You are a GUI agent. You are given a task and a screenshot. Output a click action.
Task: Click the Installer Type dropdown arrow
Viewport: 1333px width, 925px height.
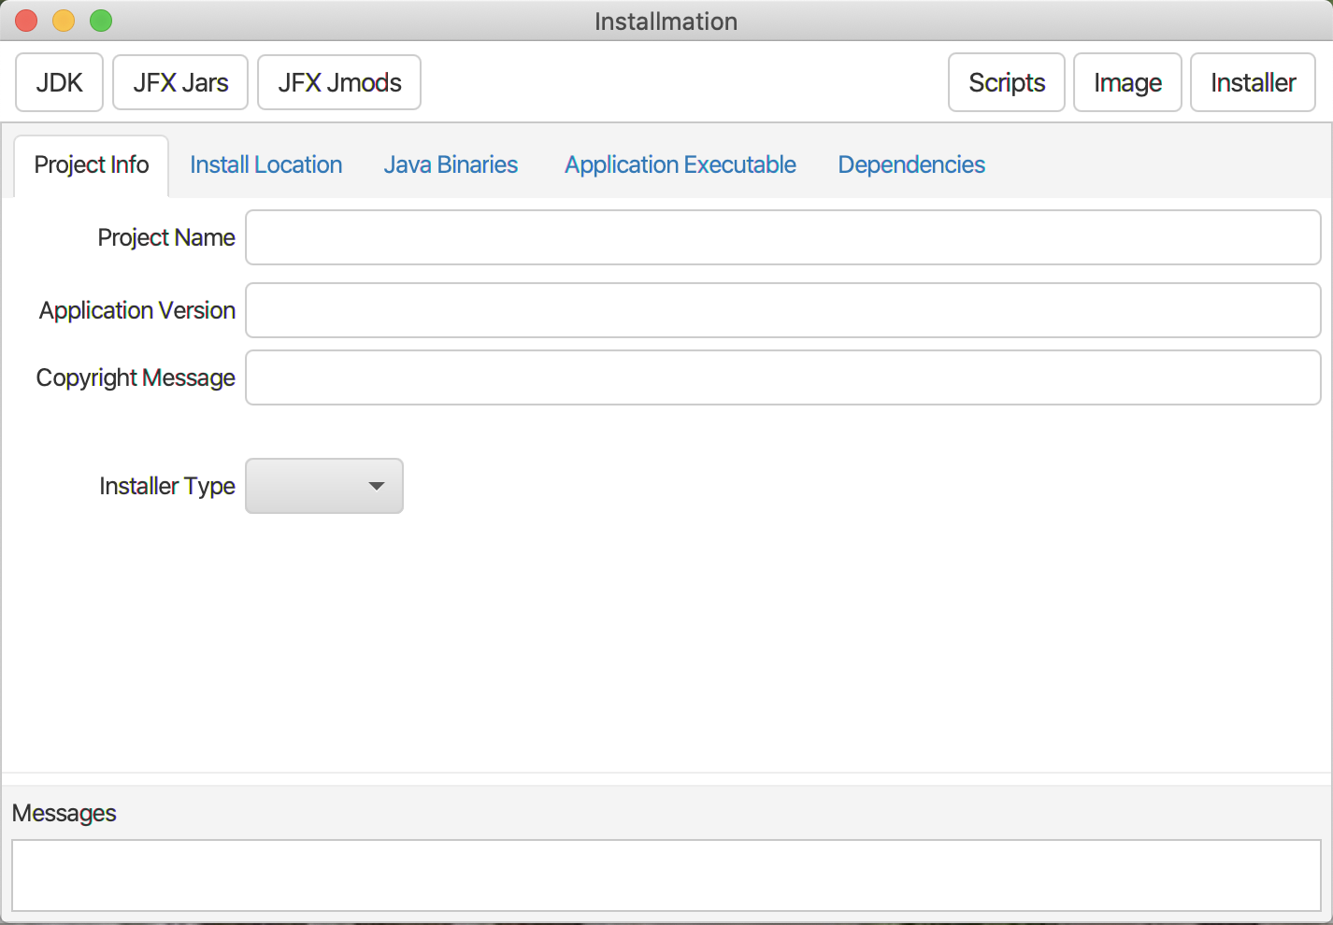coord(377,486)
